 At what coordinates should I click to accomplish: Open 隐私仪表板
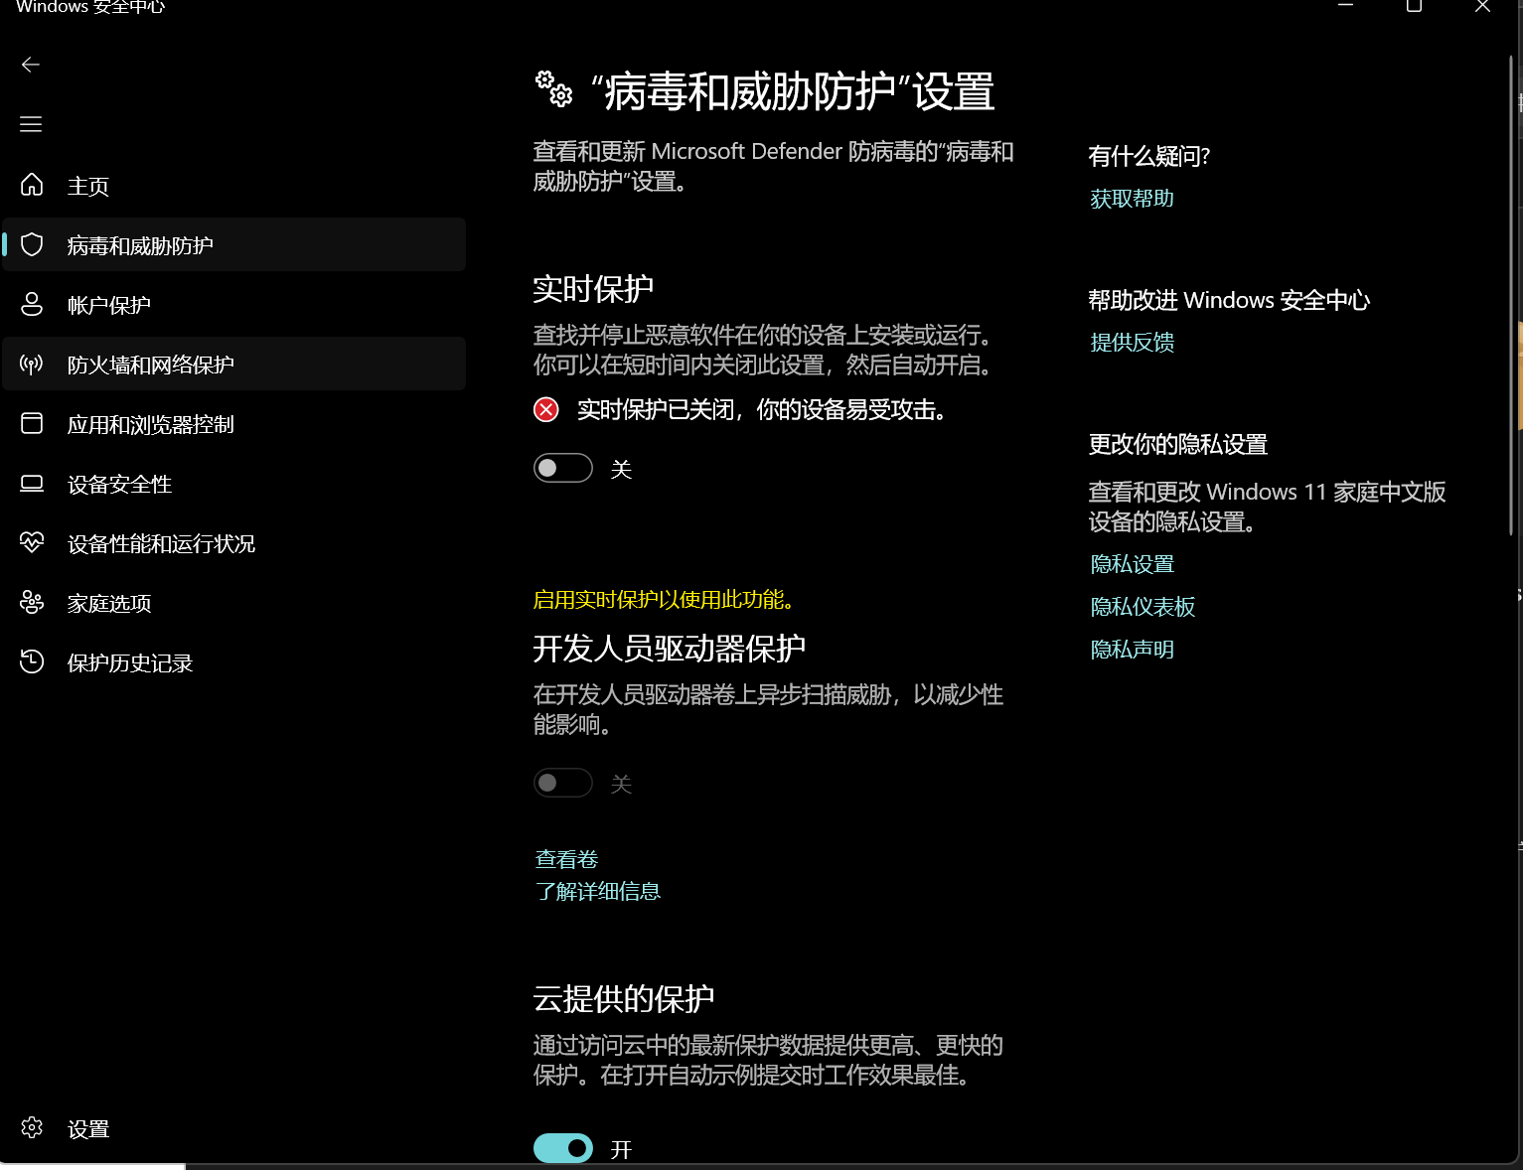[1142, 606]
